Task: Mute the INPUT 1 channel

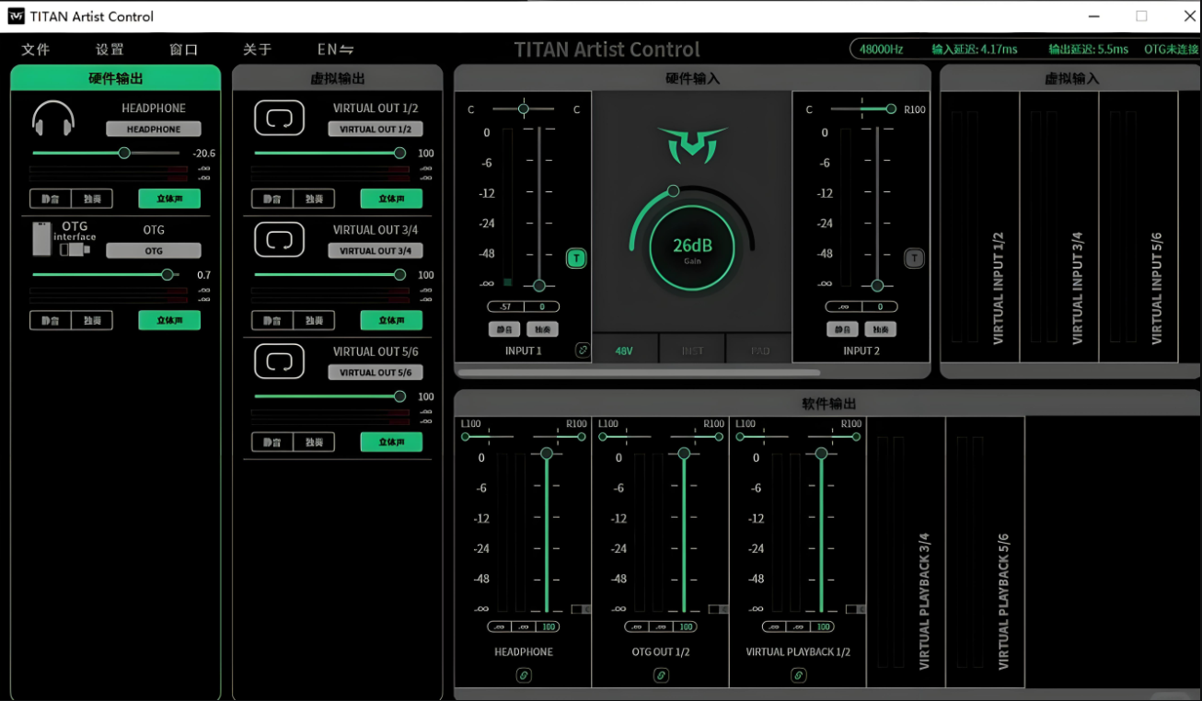Action: pyautogui.click(x=504, y=329)
